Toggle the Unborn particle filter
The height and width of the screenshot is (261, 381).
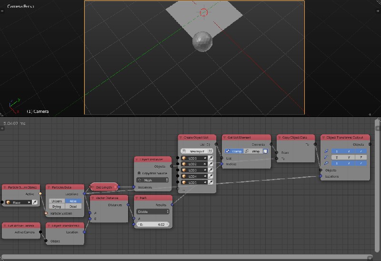pyautogui.click(x=57, y=201)
